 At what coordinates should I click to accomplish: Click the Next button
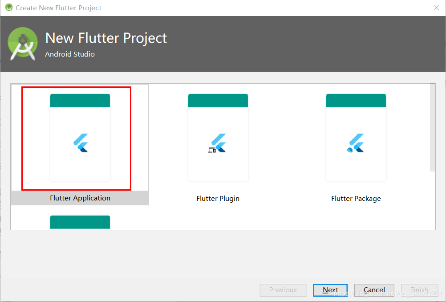pos(330,290)
